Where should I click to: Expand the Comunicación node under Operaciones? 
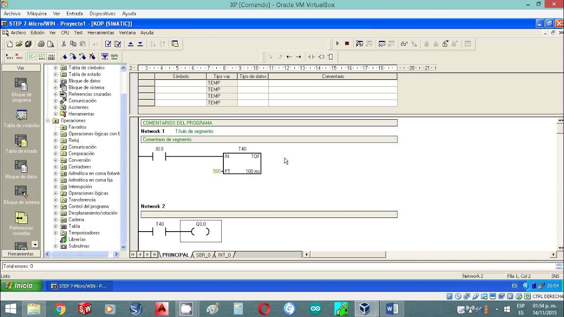[56, 147]
